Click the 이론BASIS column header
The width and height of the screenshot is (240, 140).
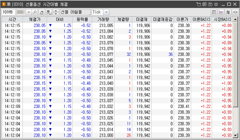point(202,19)
